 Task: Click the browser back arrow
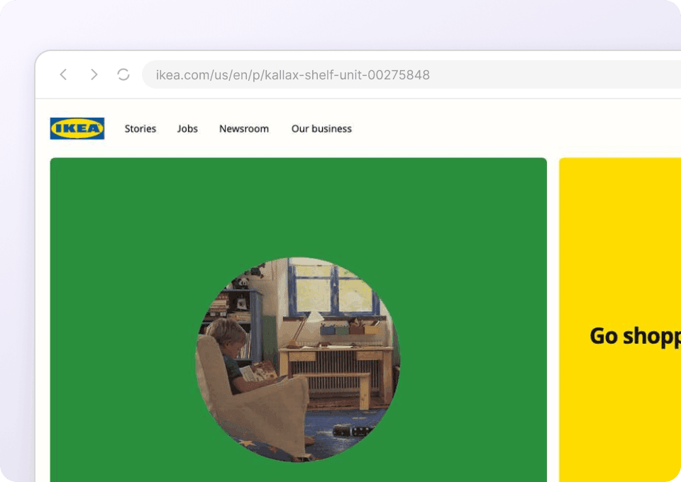click(x=63, y=74)
